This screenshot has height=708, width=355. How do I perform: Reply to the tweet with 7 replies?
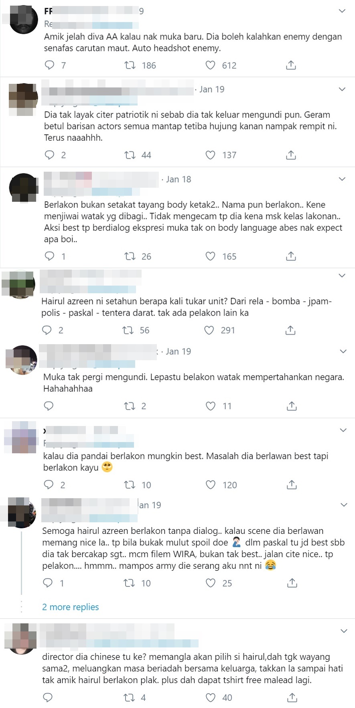point(49,65)
